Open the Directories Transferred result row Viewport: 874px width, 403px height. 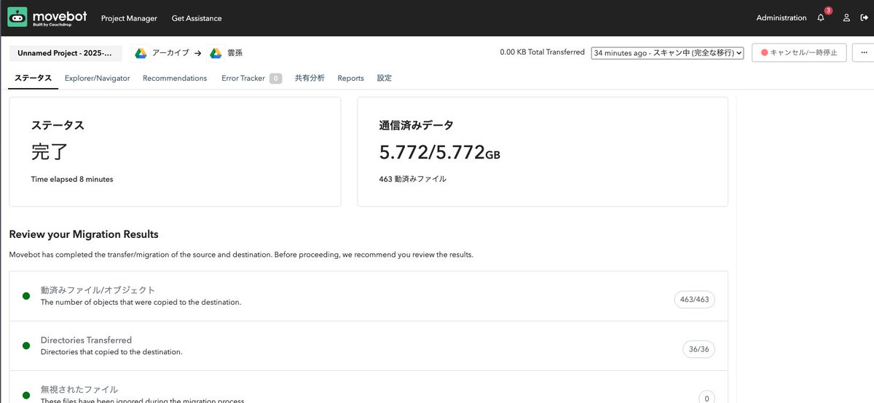369,346
